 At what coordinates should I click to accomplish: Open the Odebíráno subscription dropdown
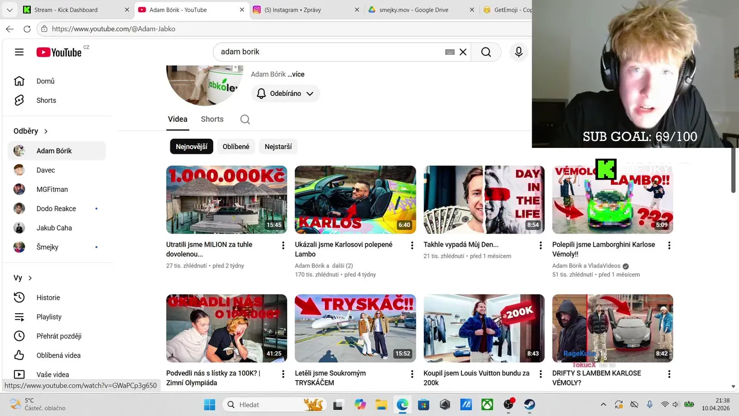[x=285, y=94]
